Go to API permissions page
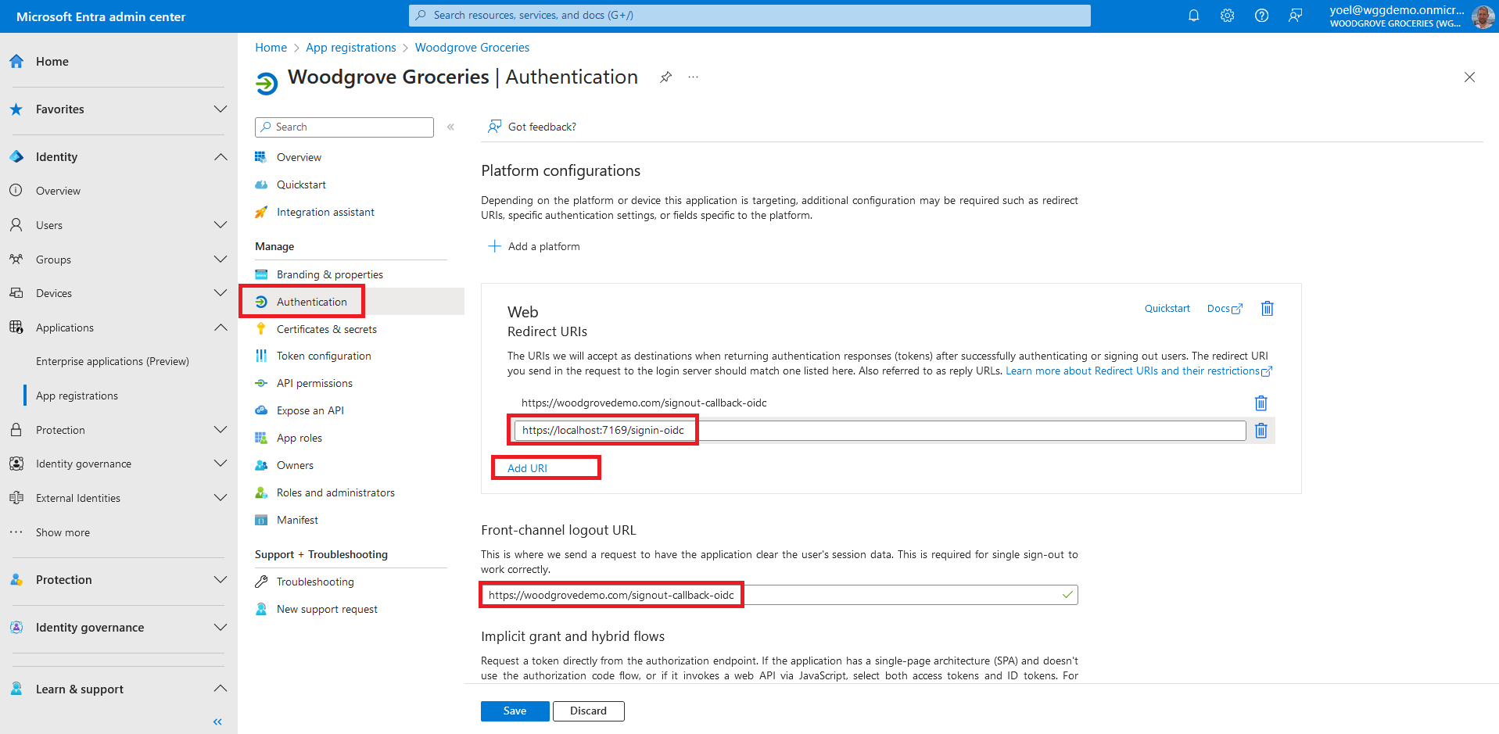Image resolution: width=1499 pixels, height=734 pixels. pos(314,383)
